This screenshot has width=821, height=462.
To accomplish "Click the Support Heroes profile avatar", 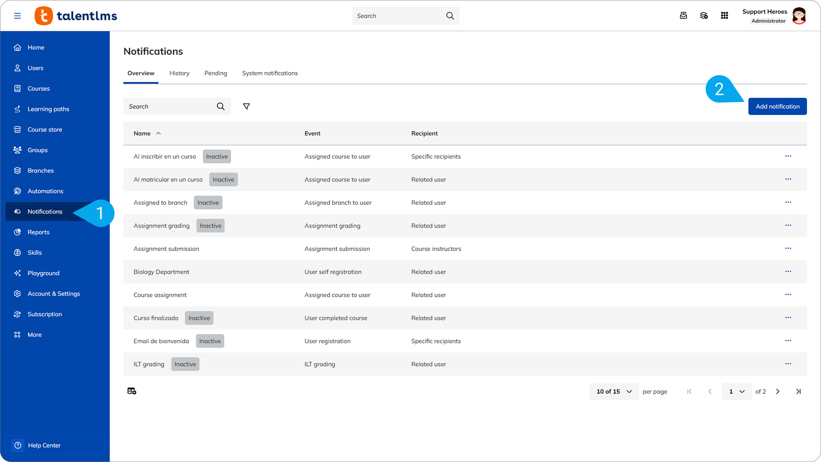I will tap(799, 16).
